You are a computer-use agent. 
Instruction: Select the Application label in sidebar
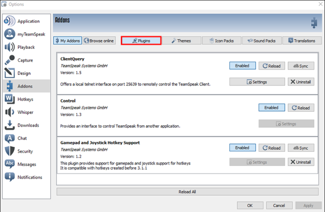pos(29,21)
